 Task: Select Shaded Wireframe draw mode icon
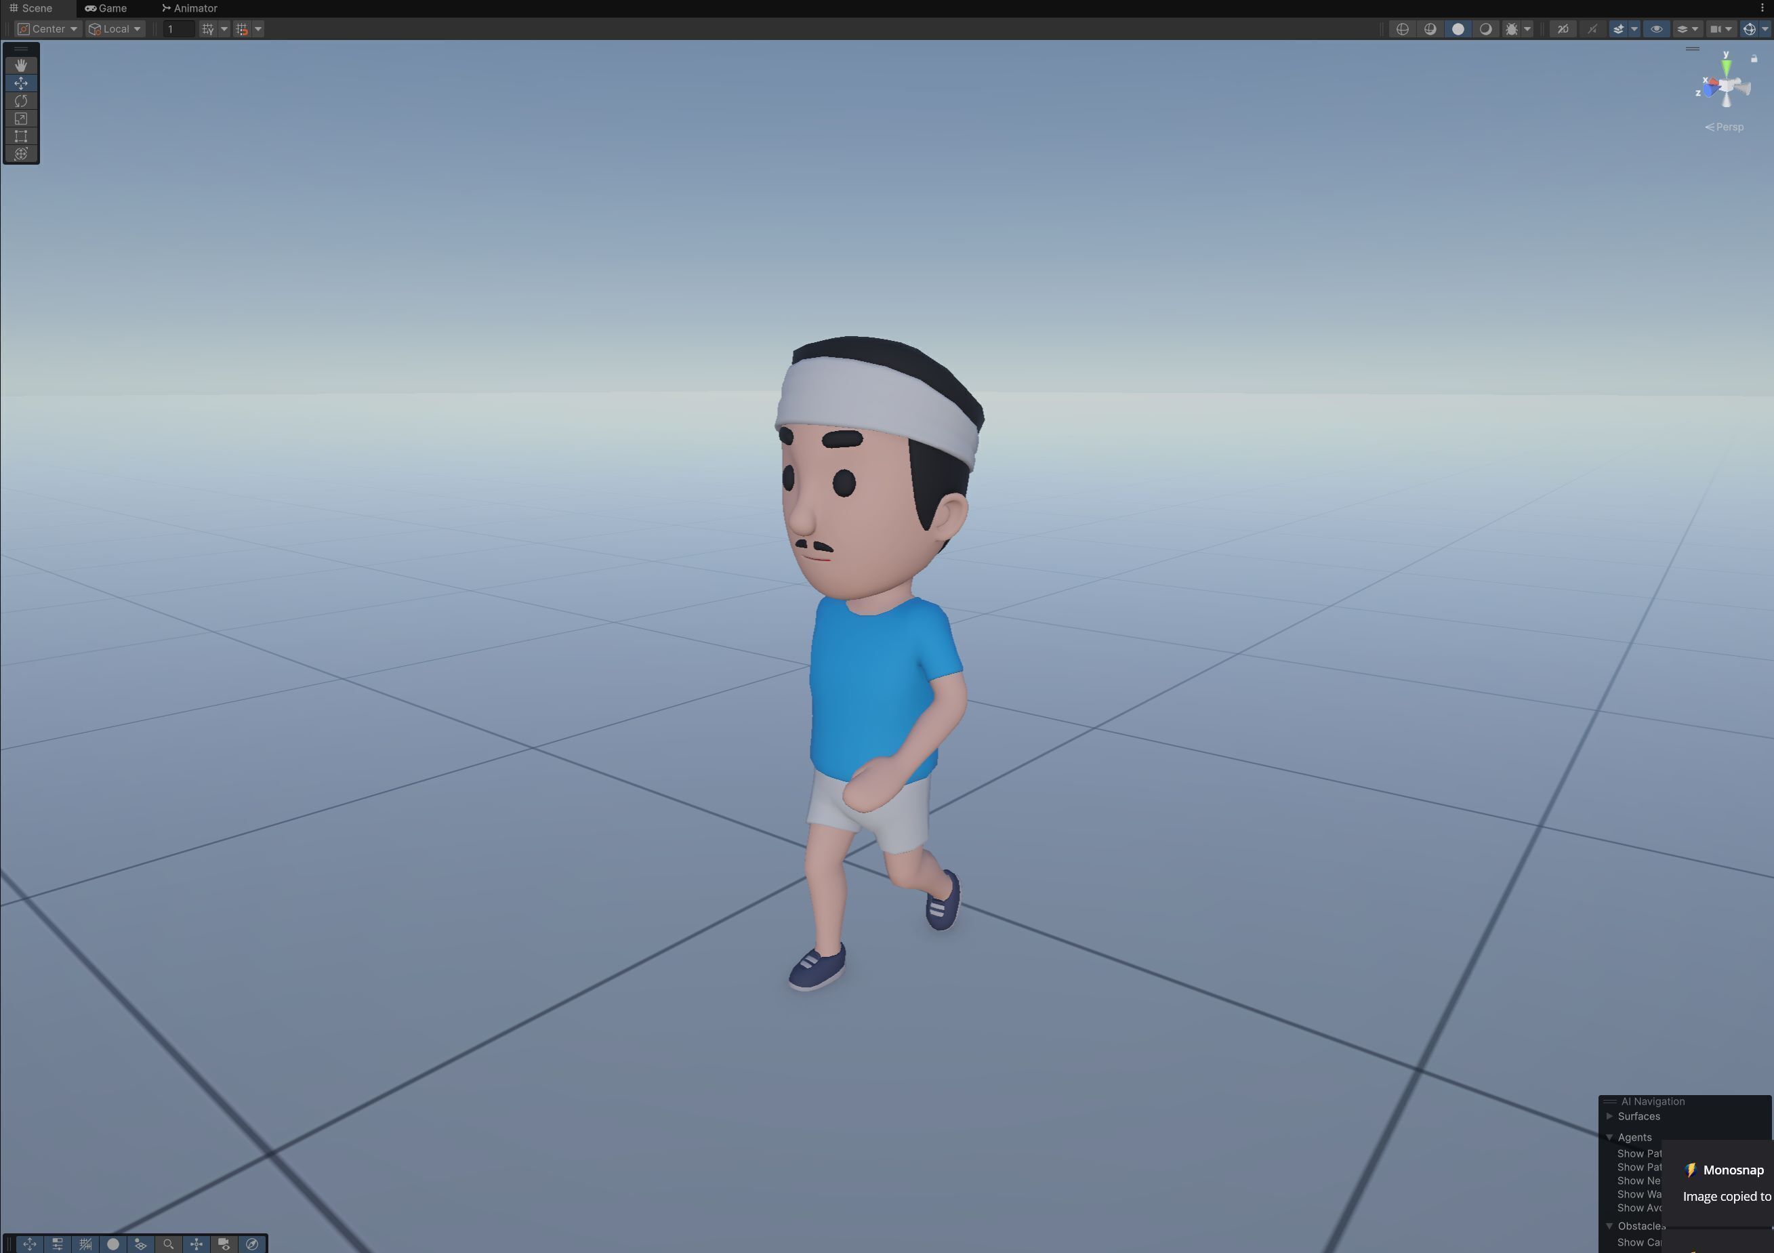point(1430,28)
